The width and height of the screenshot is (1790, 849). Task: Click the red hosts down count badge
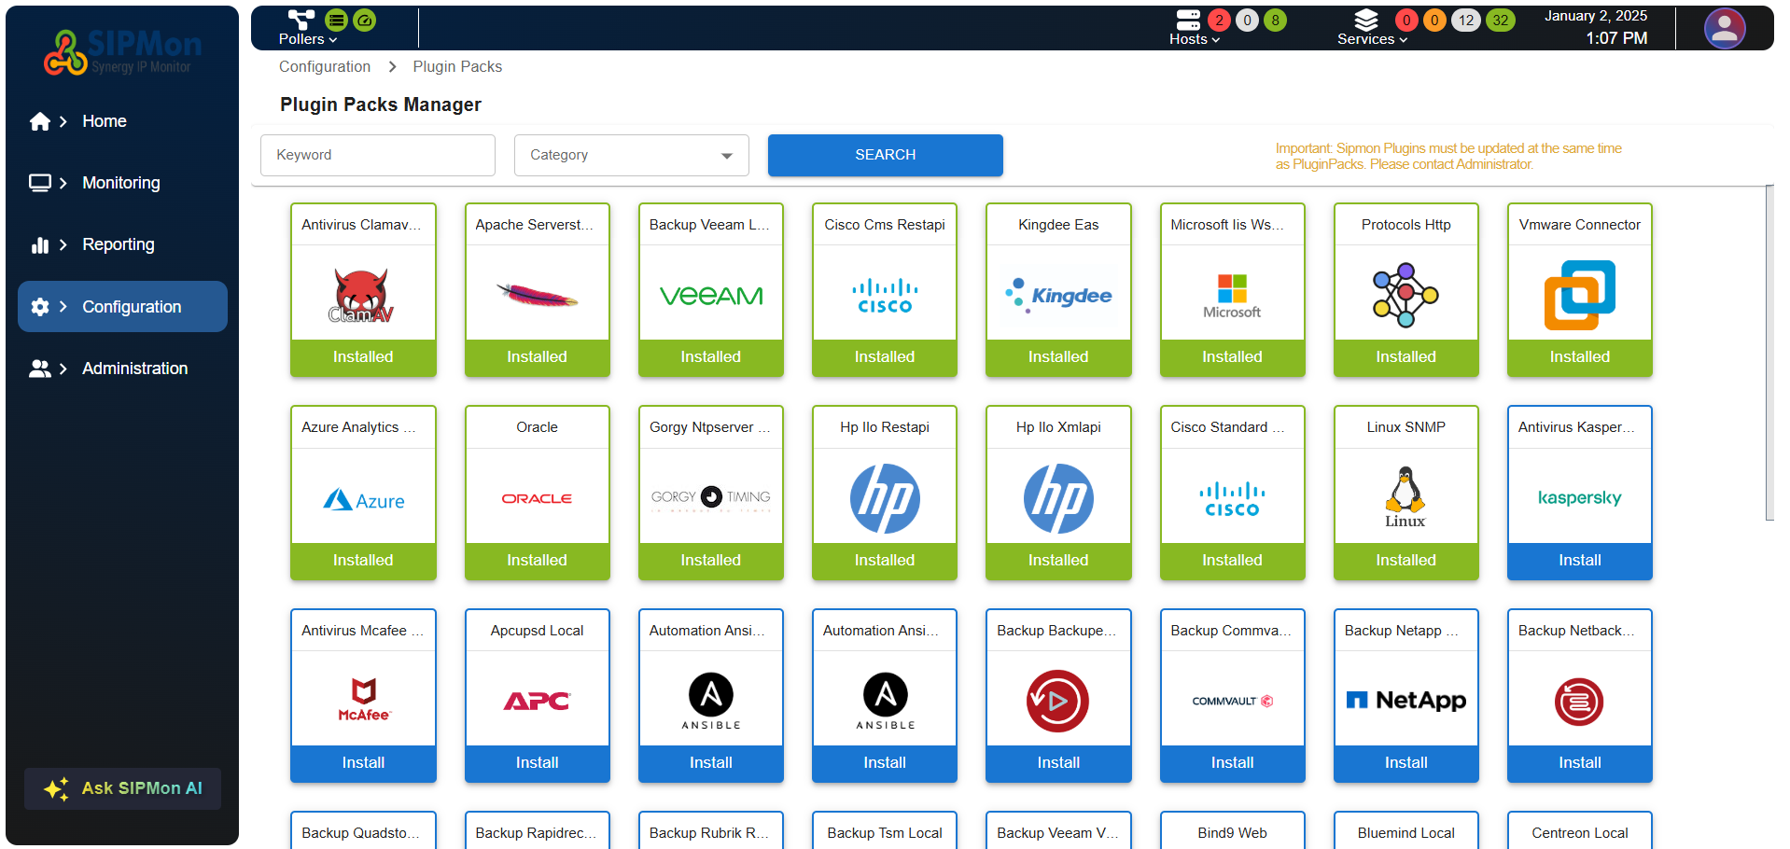coord(1219,21)
